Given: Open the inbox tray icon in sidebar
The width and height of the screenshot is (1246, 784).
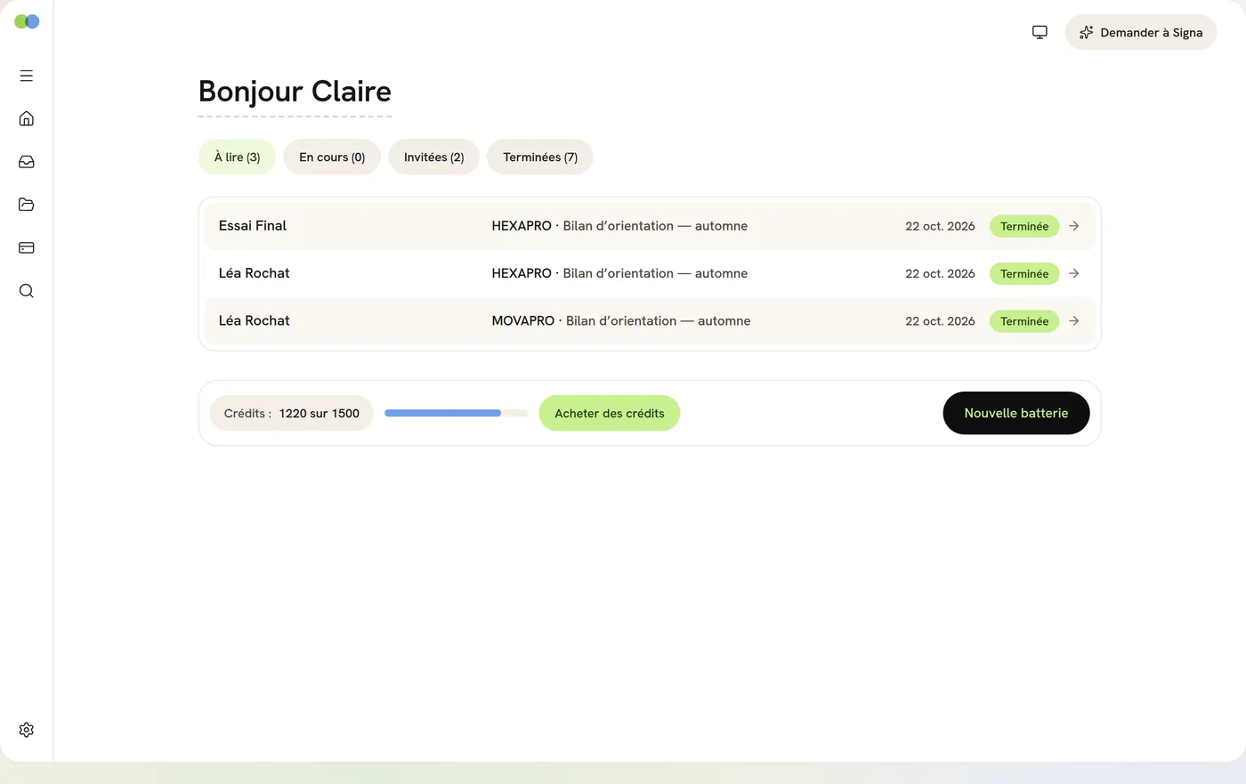Looking at the screenshot, I should (x=27, y=162).
